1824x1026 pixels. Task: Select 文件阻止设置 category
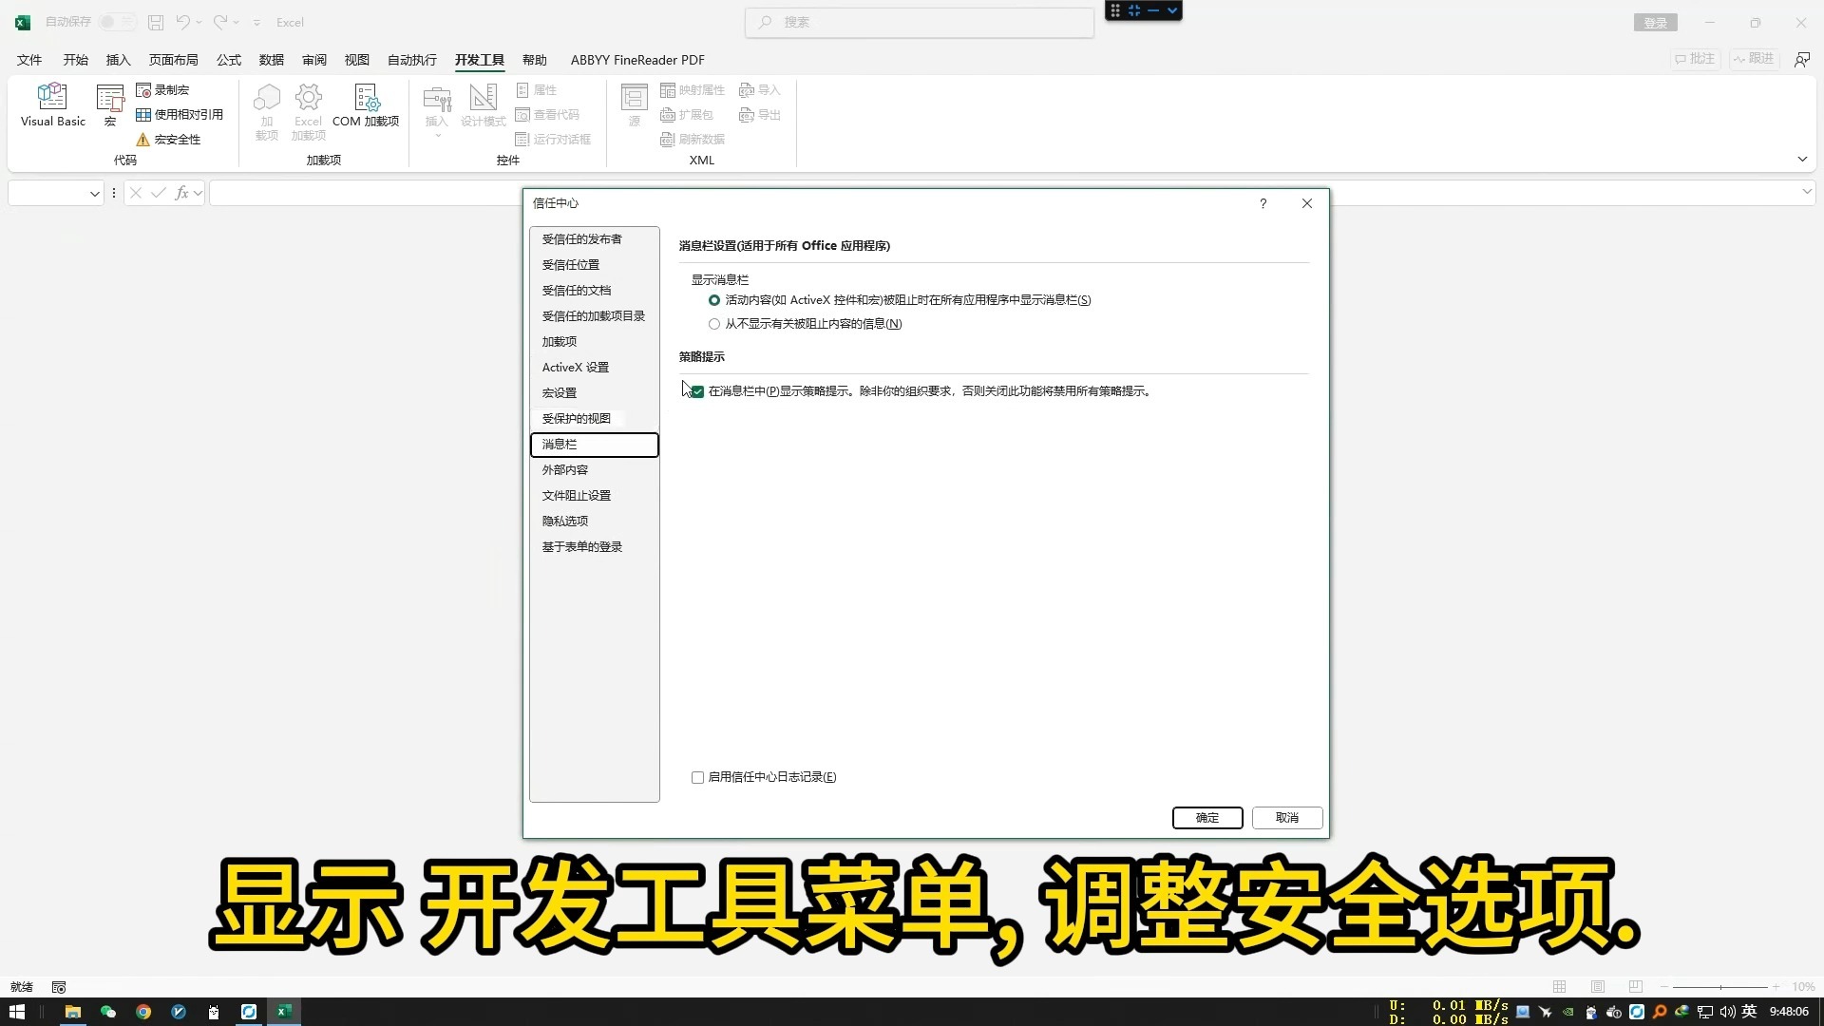click(x=595, y=496)
